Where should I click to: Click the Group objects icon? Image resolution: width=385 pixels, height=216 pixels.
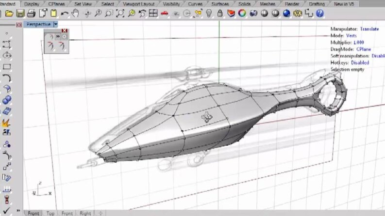tap(7, 144)
